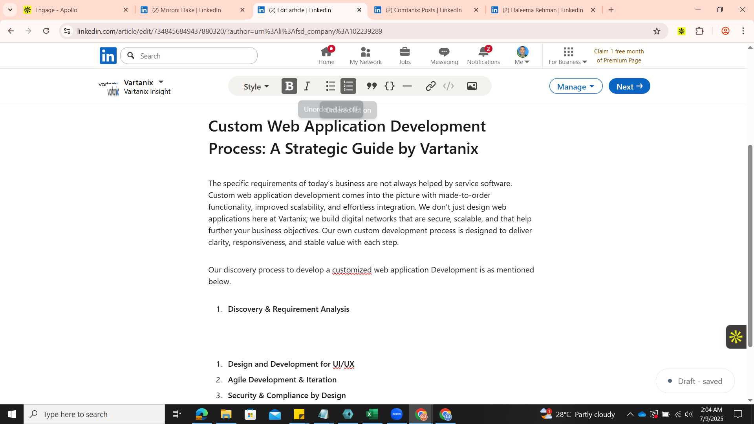Viewport: 754px width, 424px height.
Task: Toggle ordered numbered list
Action: (x=348, y=86)
